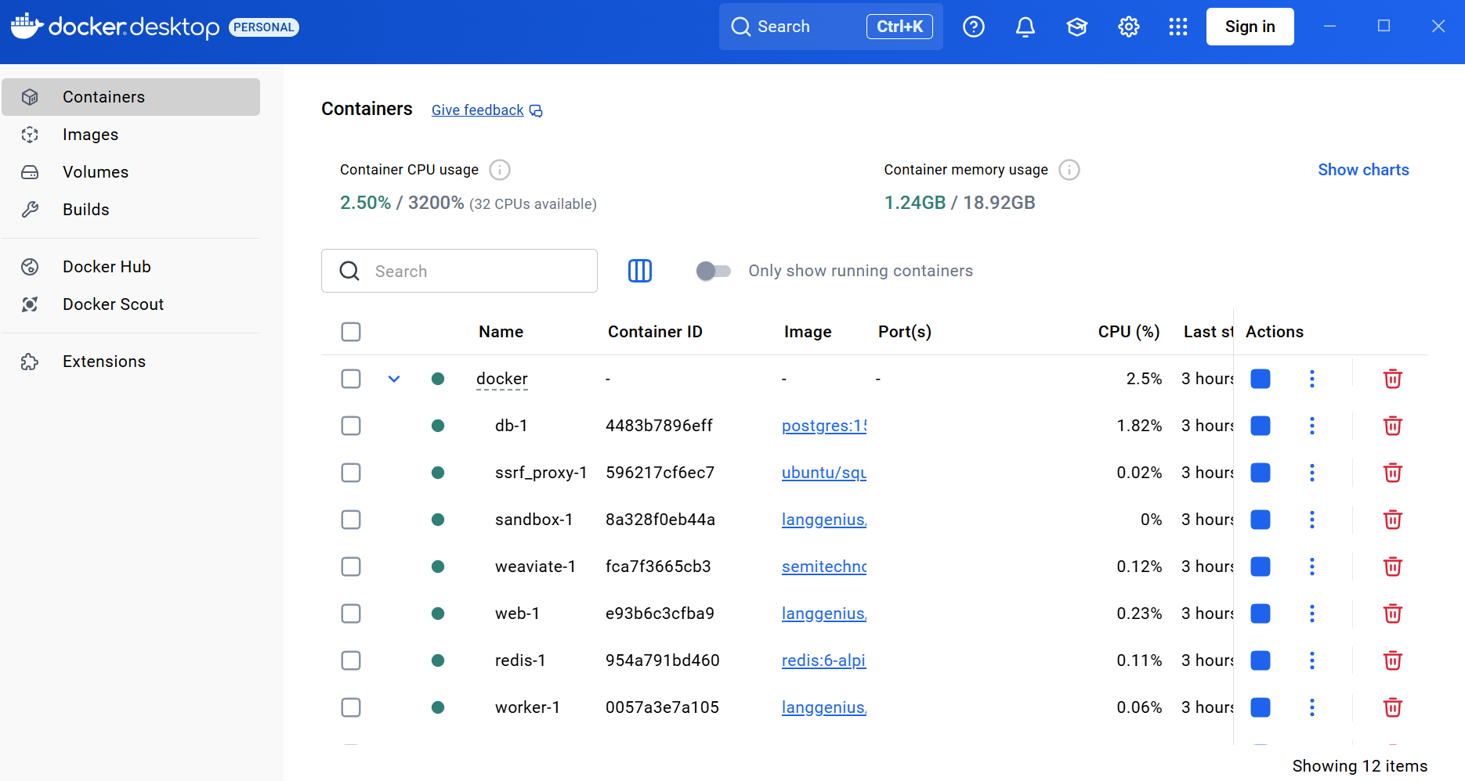
Task: Open more actions menu for db-1
Action: pos(1312,426)
